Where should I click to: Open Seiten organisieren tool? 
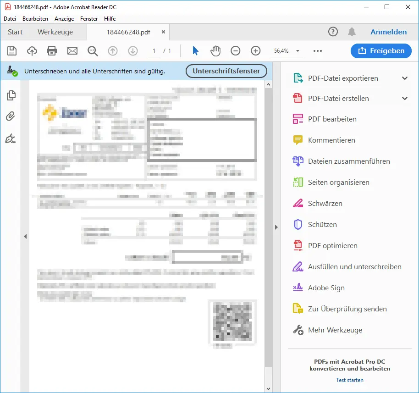339,183
